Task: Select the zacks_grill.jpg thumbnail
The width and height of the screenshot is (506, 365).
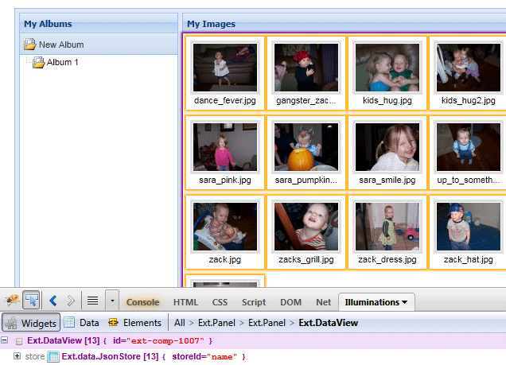Action: coord(306,232)
